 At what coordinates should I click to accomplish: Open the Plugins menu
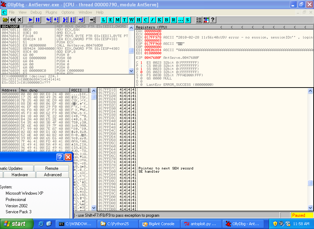52,12
